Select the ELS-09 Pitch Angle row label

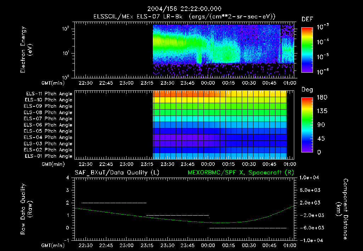48,106
